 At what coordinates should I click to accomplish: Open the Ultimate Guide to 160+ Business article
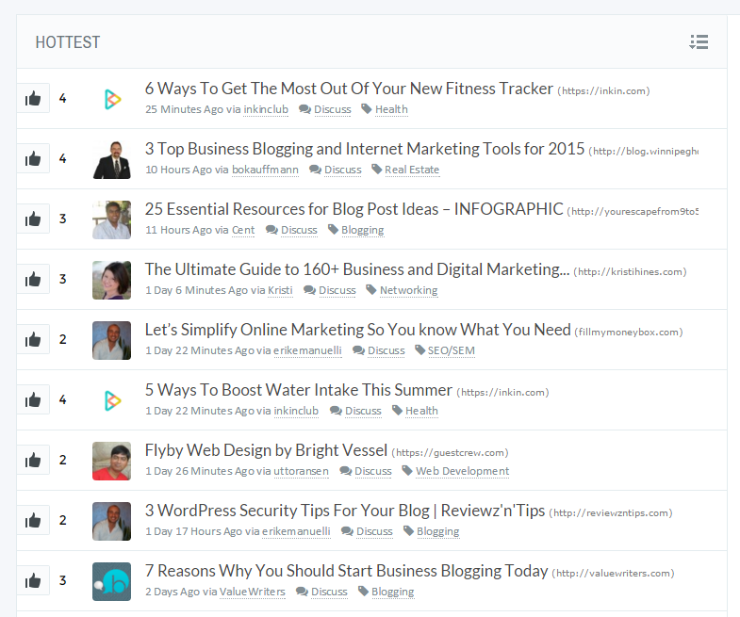(x=357, y=269)
